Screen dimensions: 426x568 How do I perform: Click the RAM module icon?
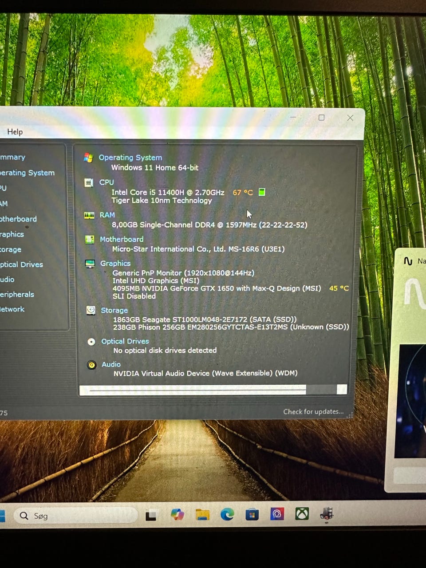(89, 215)
